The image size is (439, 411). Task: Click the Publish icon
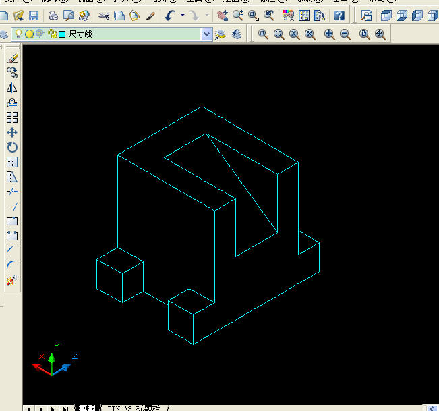point(84,16)
